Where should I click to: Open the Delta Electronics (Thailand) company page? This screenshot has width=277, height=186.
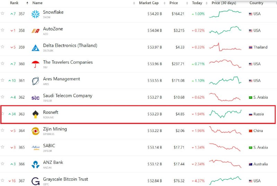point(70,45)
